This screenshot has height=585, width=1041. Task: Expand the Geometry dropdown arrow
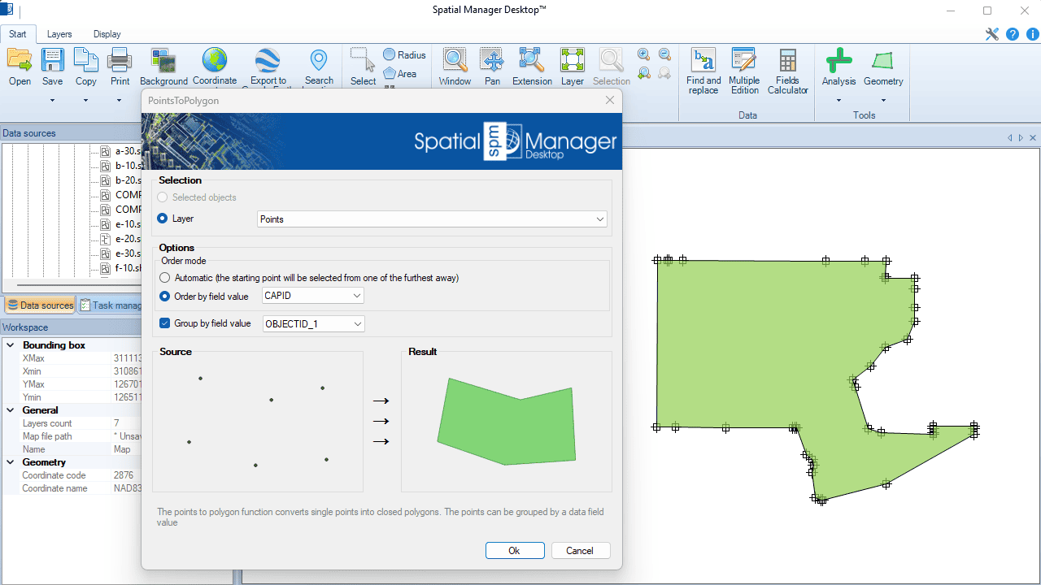click(883, 101)
